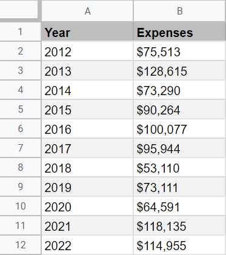Select column B header
This screenshot has width=226, height=255.
coord(179,11)
